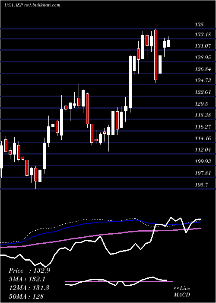Click the 107.81 price axis label

click(x=203, y=173)
